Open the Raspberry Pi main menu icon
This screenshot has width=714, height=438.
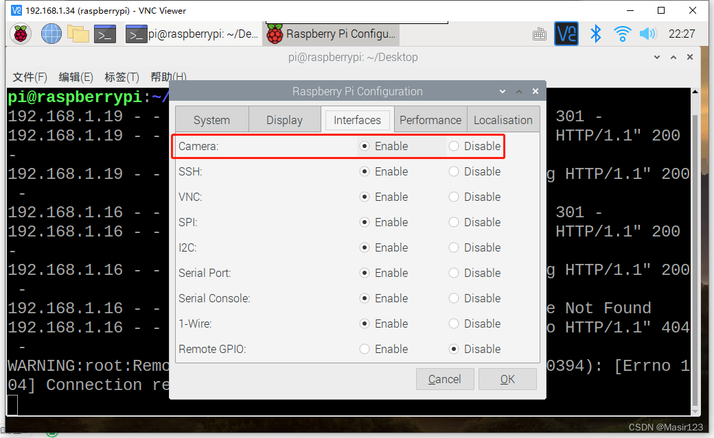coord(21,34)
